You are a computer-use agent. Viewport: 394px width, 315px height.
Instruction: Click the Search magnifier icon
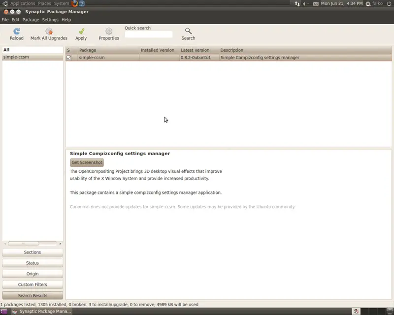188,31
